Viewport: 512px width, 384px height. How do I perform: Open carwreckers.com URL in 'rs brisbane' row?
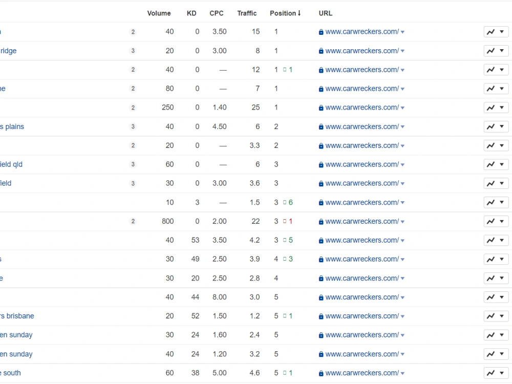pos(362,316)
